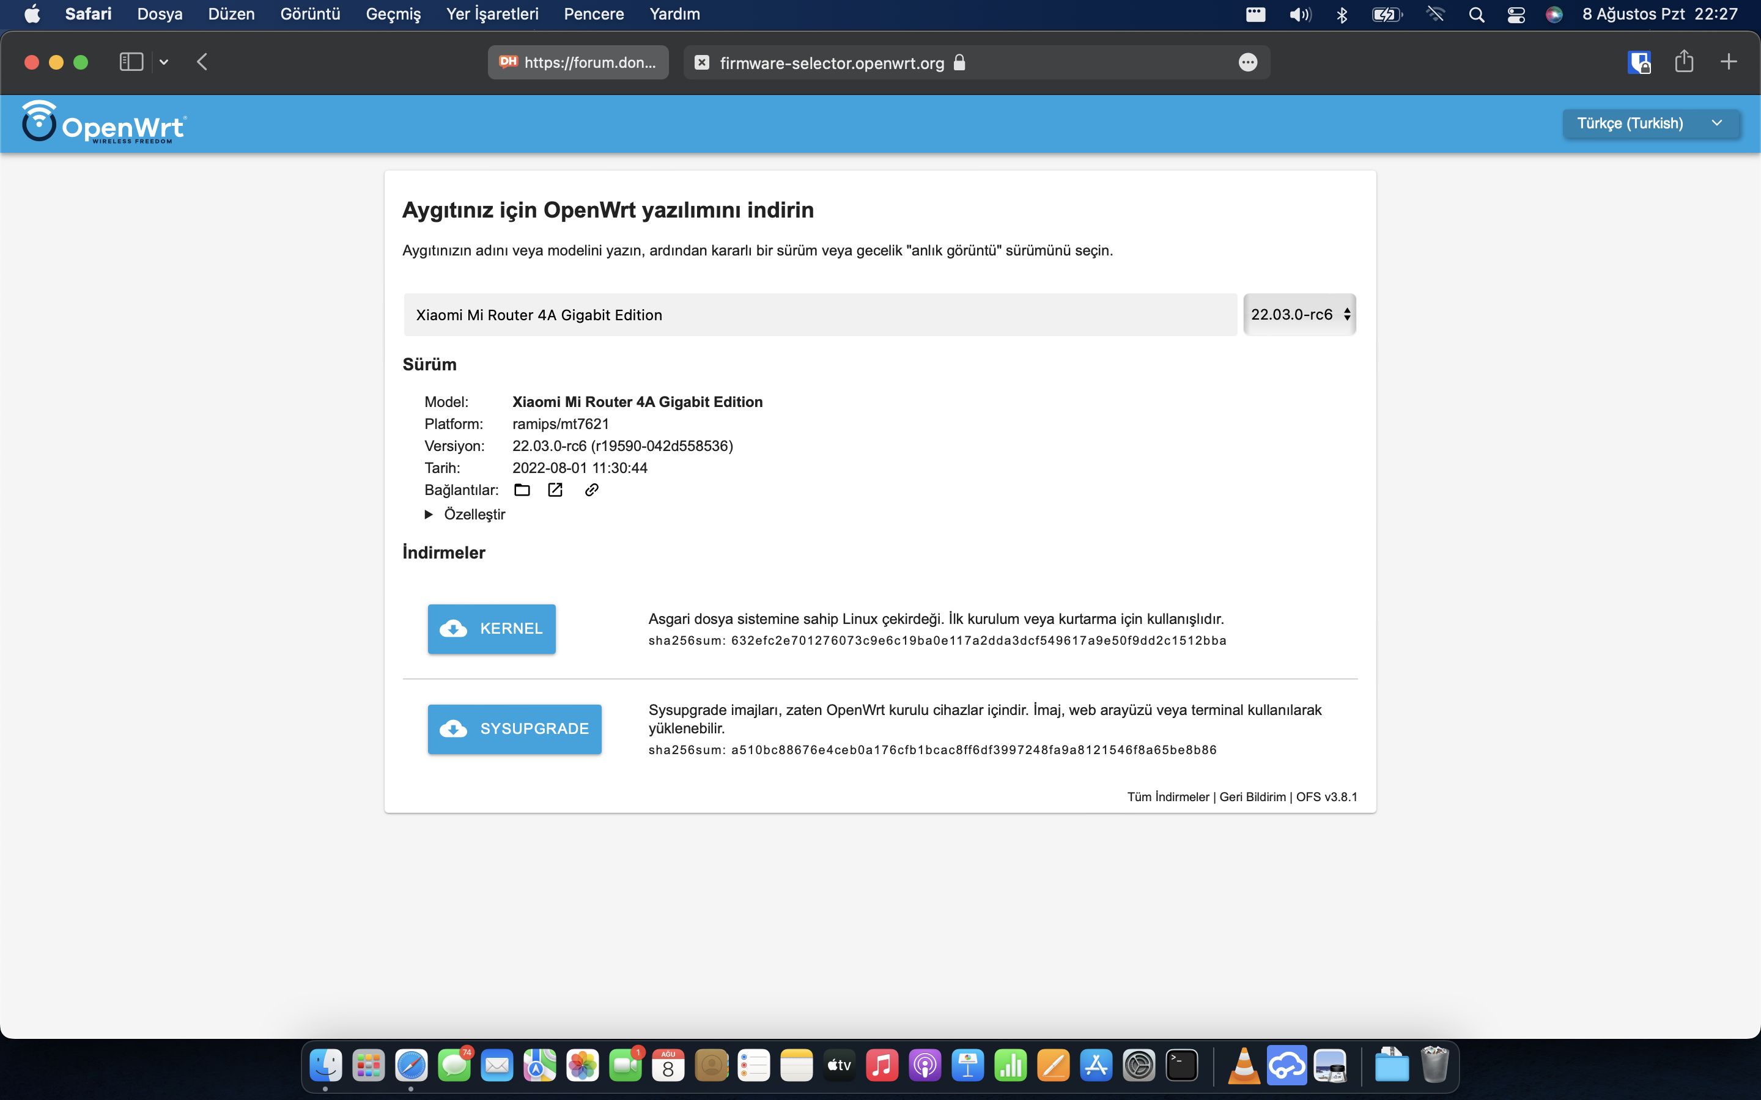
Task: Open the Safari application menu
Action: [x=88, y=14]
